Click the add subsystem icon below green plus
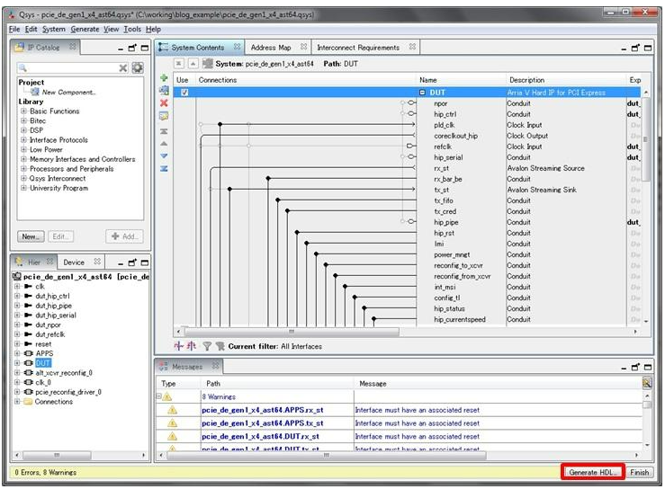The height and width of the screenshot is (489, 665). (164, 90)
